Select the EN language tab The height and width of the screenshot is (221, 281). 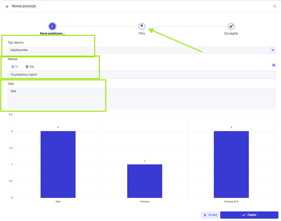point(29,67)
